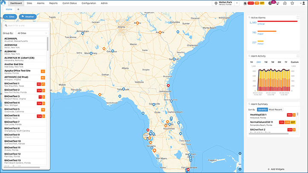Click the drag handle icon of Alarm Summary
Viewport: 308px width, 173px height.
point(250,104)
